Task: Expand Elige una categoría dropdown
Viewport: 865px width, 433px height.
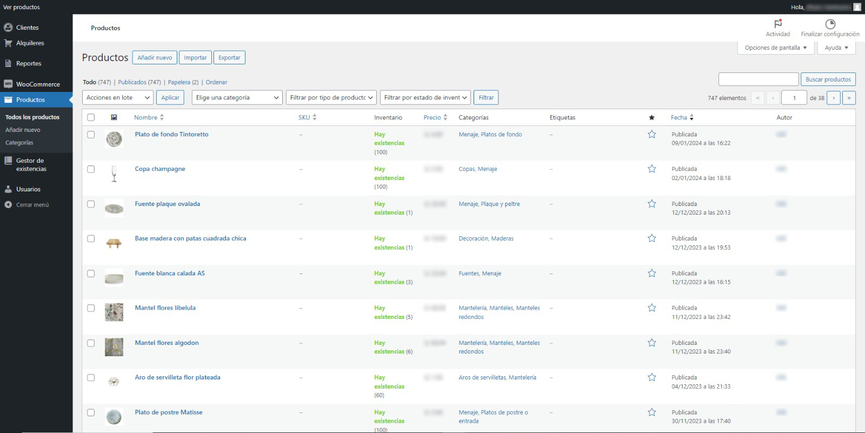Action: click(x=237, y=98)
